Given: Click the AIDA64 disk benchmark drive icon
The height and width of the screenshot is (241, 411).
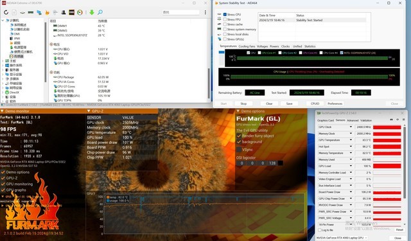Looking at the screenshot, I should [22, 12].
